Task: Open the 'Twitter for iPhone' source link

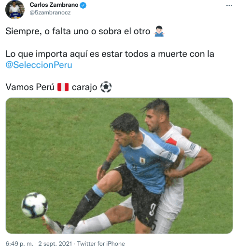Action: coord(101,244)
